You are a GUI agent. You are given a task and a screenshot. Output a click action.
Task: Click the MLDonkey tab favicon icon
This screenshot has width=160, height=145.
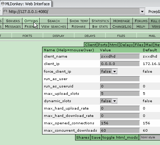(3, 4)
